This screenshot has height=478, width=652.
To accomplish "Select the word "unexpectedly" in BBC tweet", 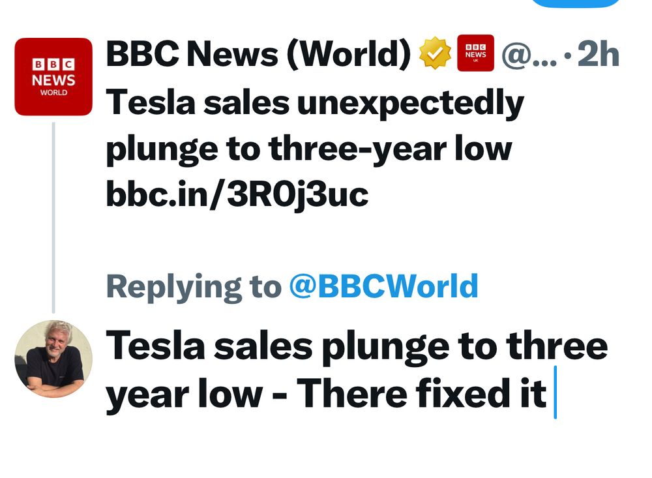I will (410, 104).
